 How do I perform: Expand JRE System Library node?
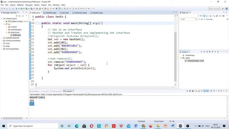coord(4,21)
